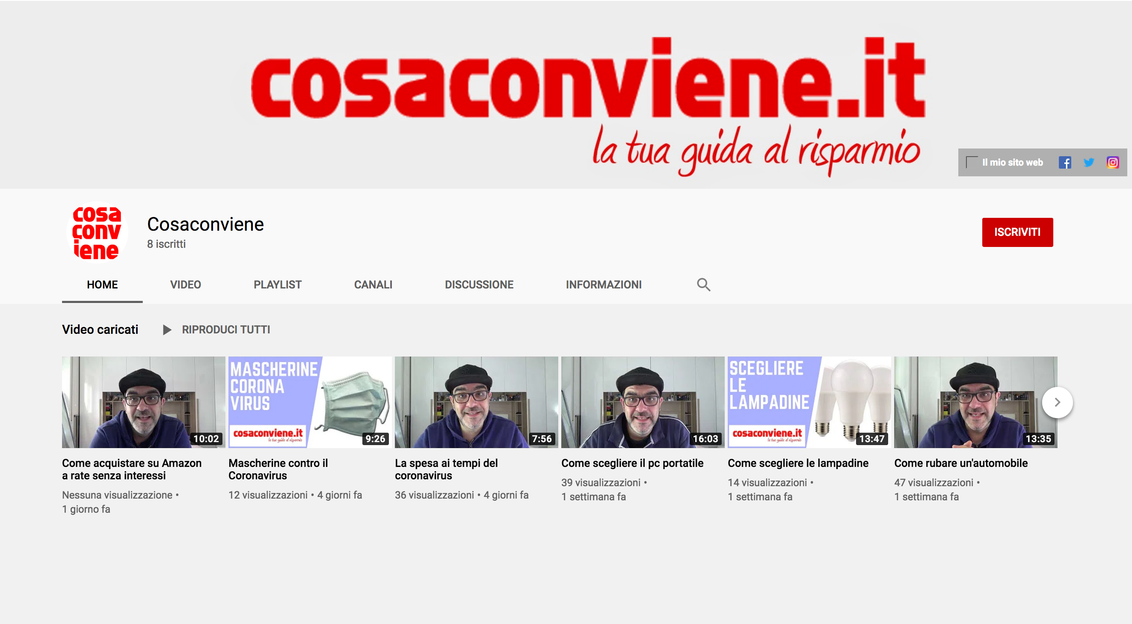Click the cosaconviene.it channel banner
Screen dimensions: 1132x624
(x=566, y=95)
